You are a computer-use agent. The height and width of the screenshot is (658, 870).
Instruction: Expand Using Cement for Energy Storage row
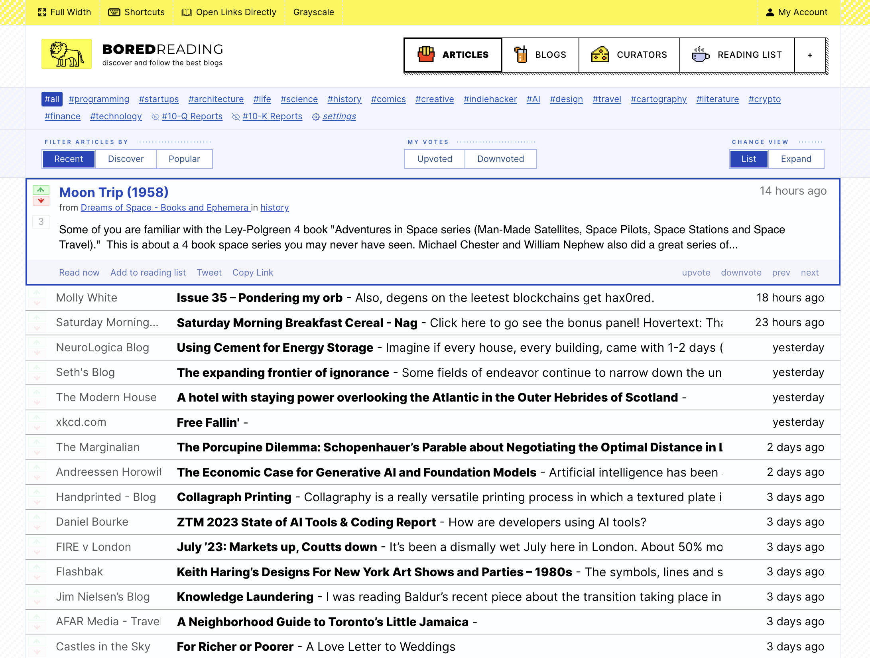pos(433,348)
